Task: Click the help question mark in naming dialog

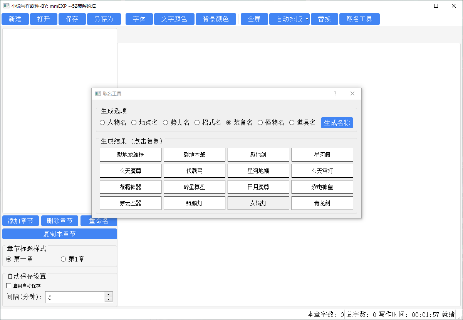Action: point(335,93)
